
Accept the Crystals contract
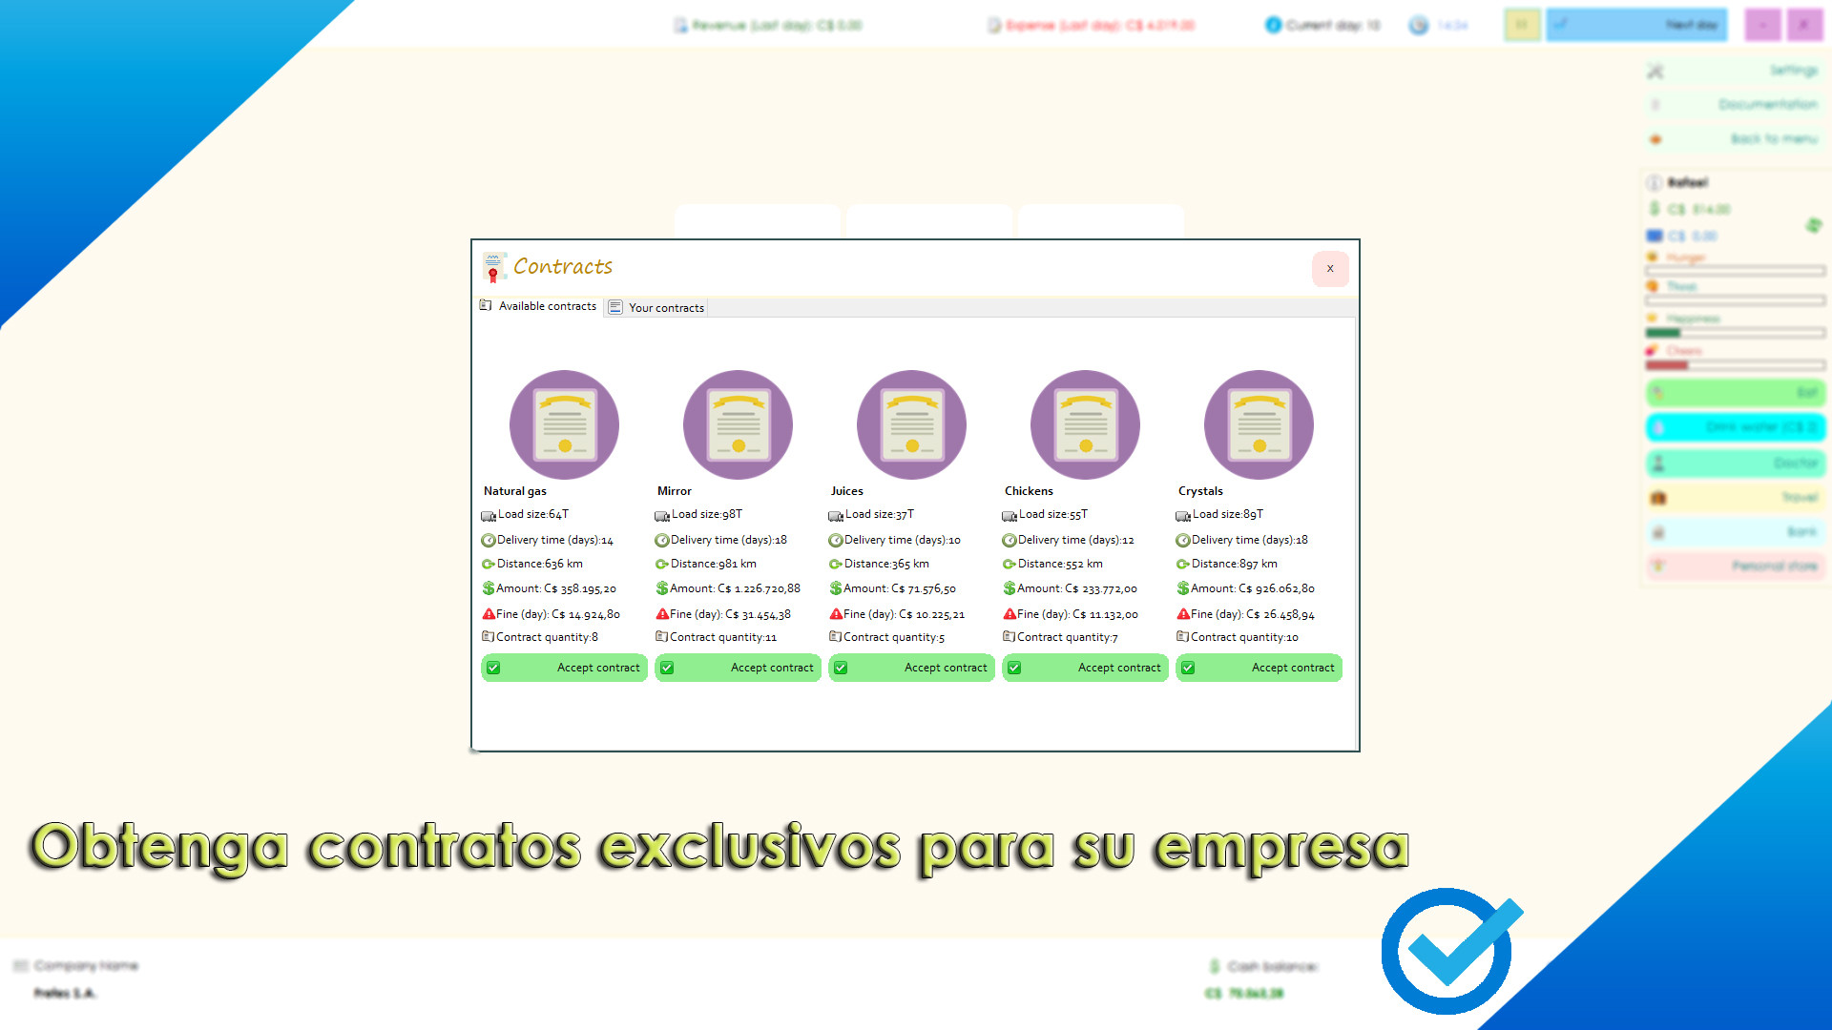(x=1259, y=668)
